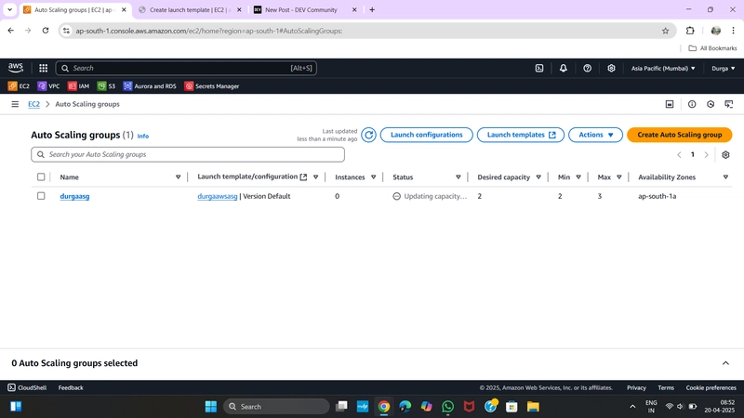Image resolution: width=744 pixels, height=418 pixels.
Task: Switch to Create launch template tab
Action: pyautogui.click(x=190, y=10)
